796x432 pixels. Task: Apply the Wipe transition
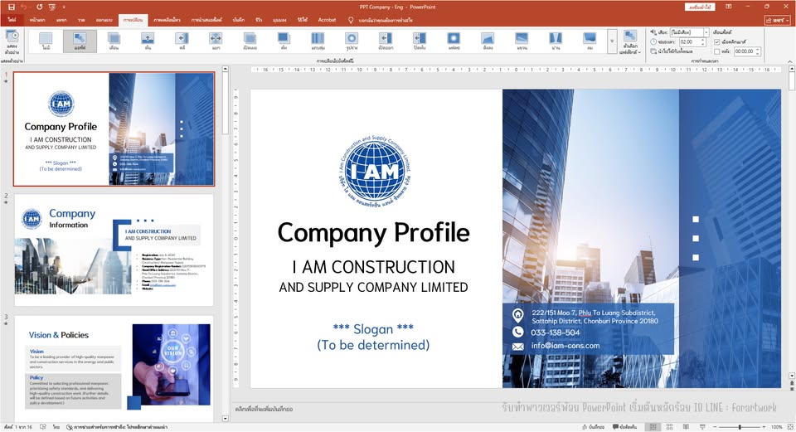coord(182,41)
